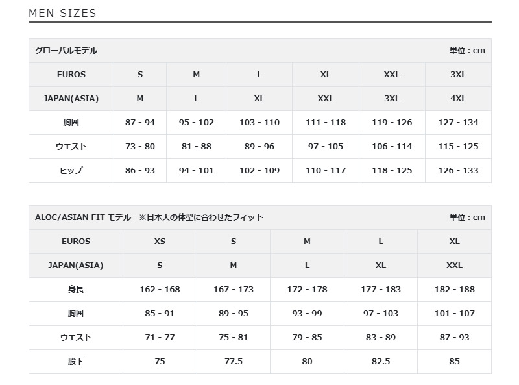Select the 股下 row label

[x=75, y=362]
